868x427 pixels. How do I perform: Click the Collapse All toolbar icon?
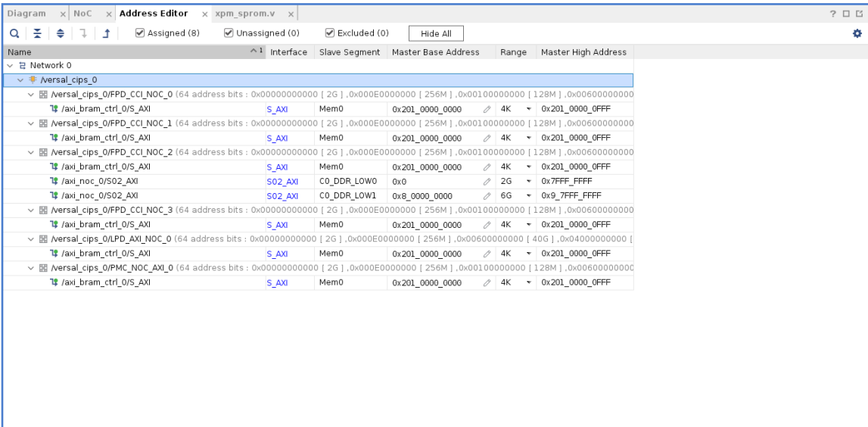[x=36, y=33]
